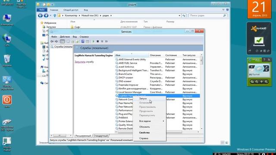The height and width of the screenshot is (155, 276).
Task: Open the Сеть desktop icon
Action: 7,40
